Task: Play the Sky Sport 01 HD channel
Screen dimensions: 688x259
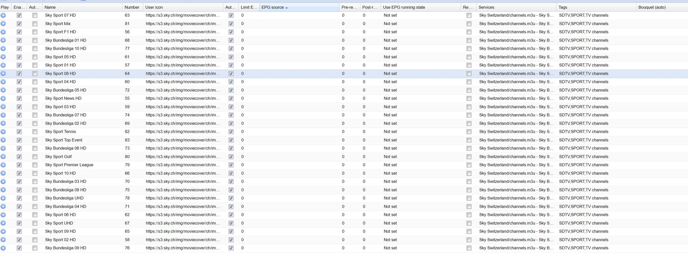Action: click(x=3, y=65)
